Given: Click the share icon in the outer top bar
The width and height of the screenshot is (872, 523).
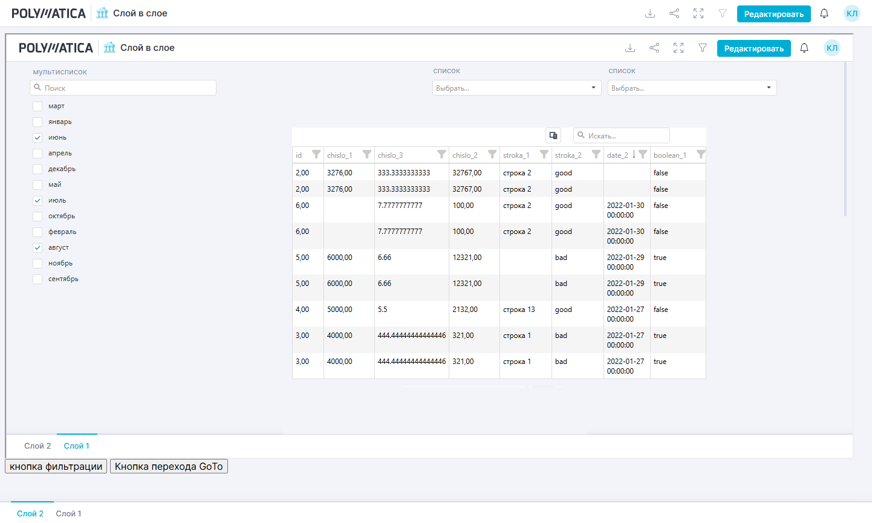Looking at the screenshot, I should pos(674,13).
